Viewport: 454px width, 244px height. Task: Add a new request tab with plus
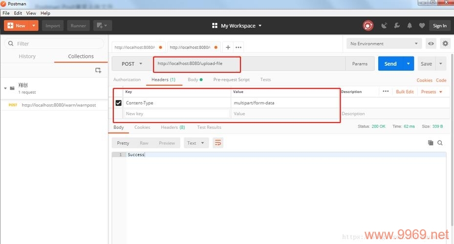[228, 47]
